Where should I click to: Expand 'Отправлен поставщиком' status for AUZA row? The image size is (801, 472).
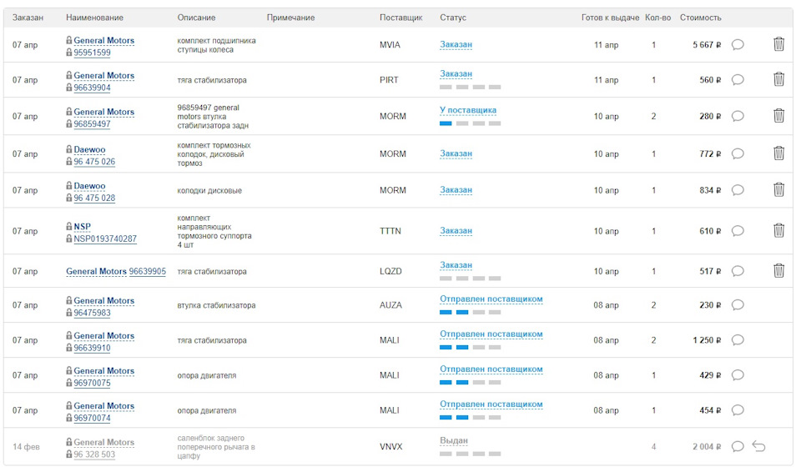(x=491, y=299)
